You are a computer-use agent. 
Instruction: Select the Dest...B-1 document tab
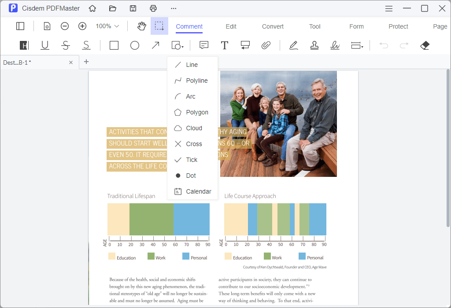pos(40,62)
